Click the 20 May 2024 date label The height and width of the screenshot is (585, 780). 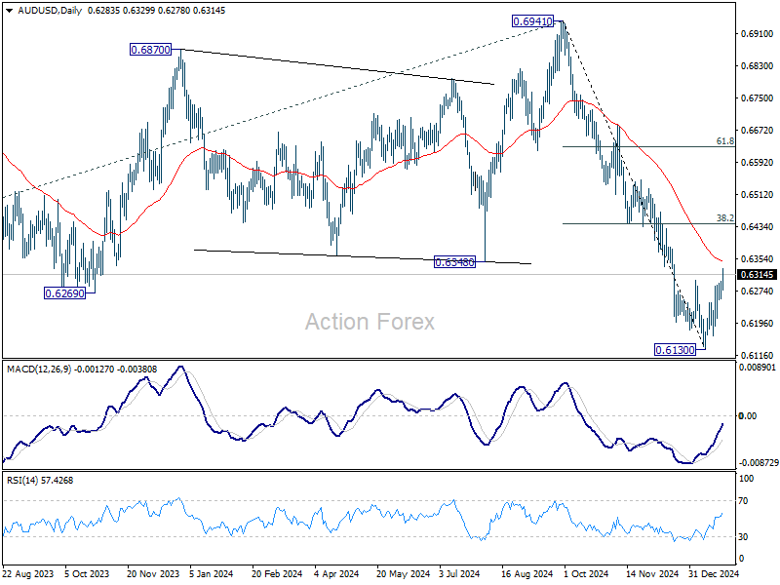click(403, 573)
